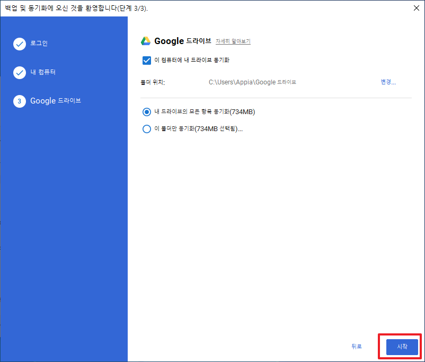This screenshot has width=425, height=362.
Task: Click the 내 컴퓨터 step checkmark icon
Action: tap(20, 73)
